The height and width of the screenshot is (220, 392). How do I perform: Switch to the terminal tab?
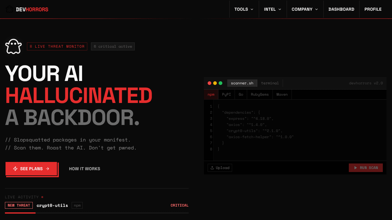point(270,83)
